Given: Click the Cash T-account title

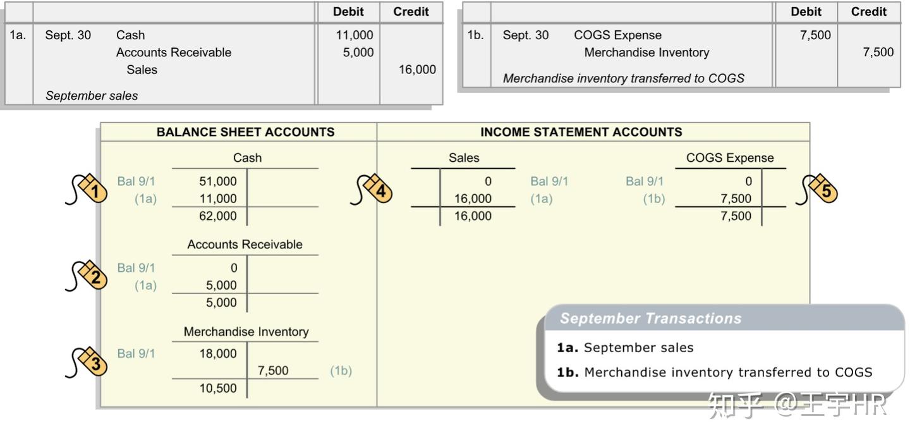Looking at the screenshot, I should [x=247, y=158].
